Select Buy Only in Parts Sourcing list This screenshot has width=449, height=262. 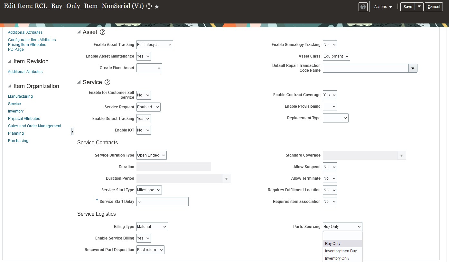click(342, 244)
